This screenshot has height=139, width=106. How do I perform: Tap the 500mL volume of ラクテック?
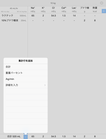coord(23,16)
